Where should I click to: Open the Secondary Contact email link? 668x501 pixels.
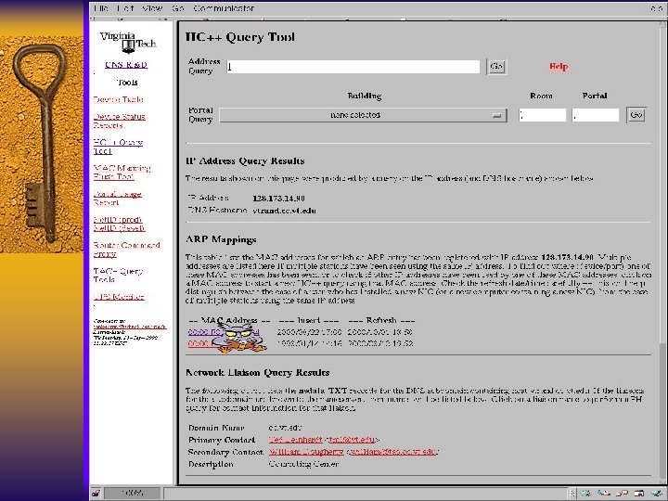point(392,452)
